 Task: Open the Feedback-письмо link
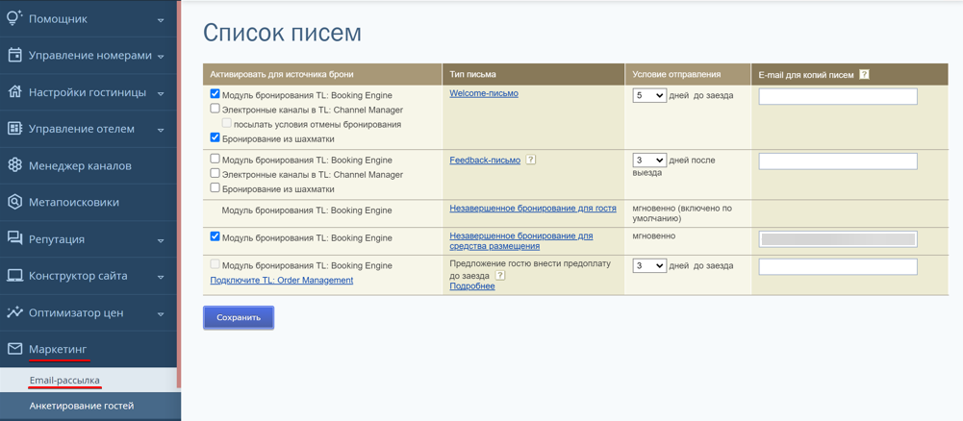pyautogui.click(x=485, y=160)
